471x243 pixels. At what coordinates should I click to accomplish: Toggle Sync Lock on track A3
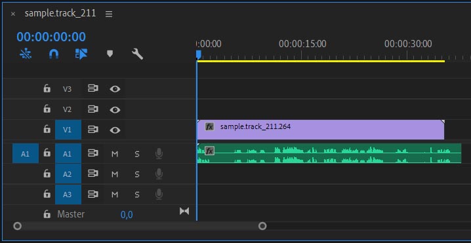coord(93,194)
